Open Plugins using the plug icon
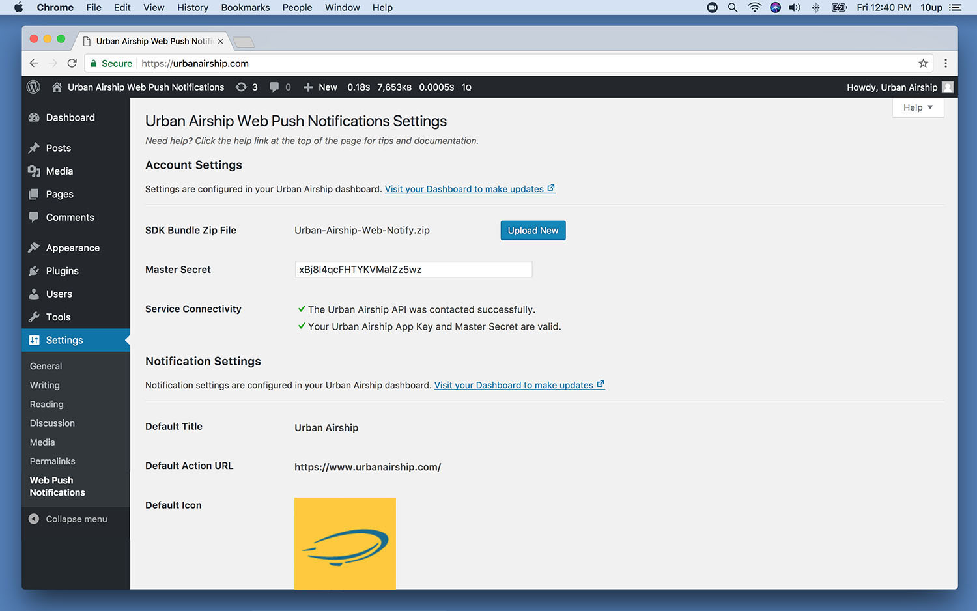This screenshot has width=977, height=611. click(34, 271)
